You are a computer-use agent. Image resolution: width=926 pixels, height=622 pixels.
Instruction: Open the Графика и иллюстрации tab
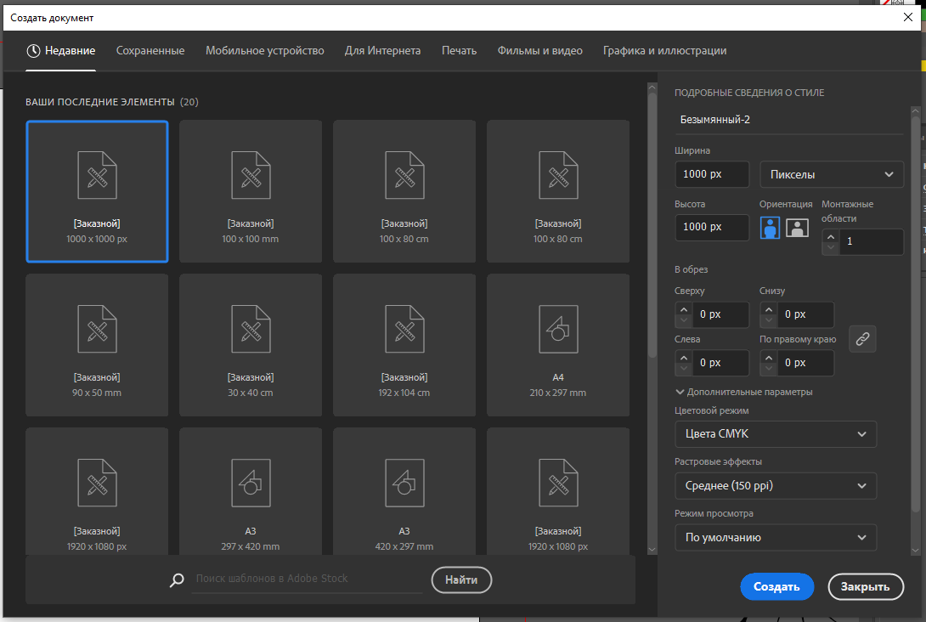664,51
